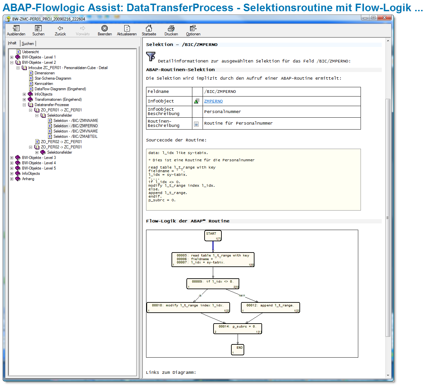This screenshot has height=390, width=426.
Task: Collapse the Selektionsfelder node under ZO_PER01
Action: coord(37,115)
